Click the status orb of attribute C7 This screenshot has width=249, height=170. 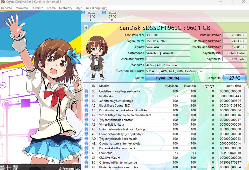[86, 158]
